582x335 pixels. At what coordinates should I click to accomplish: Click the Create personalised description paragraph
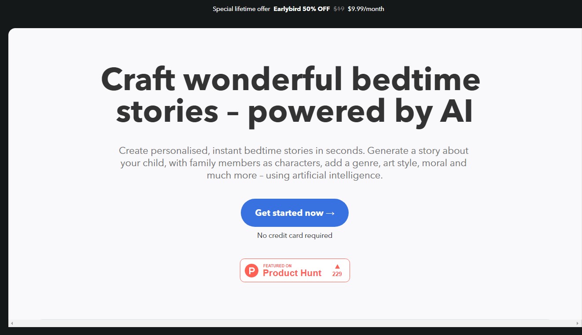[294, 163]
